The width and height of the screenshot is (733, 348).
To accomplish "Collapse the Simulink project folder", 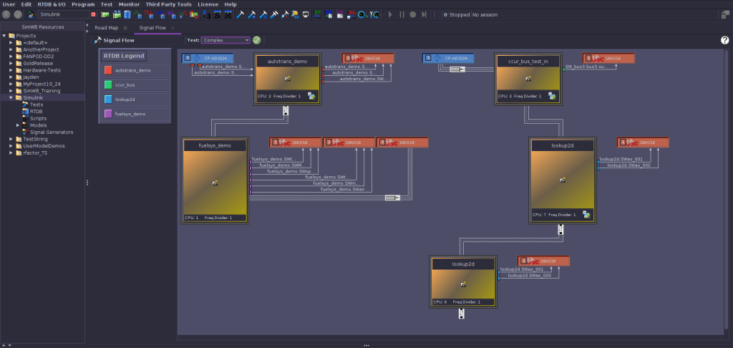I will [11, 98].
